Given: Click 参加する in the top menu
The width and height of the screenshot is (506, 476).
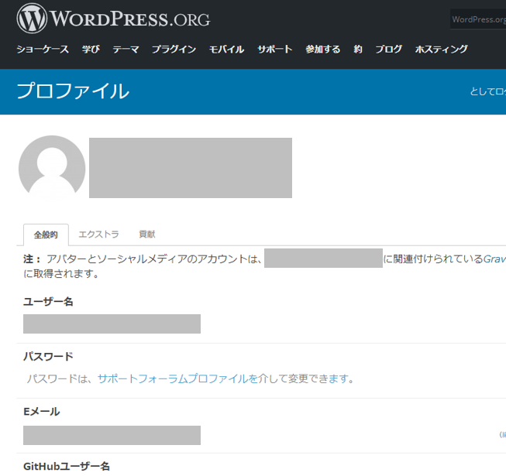Looking at the screenshot, I should click(323, 50).
